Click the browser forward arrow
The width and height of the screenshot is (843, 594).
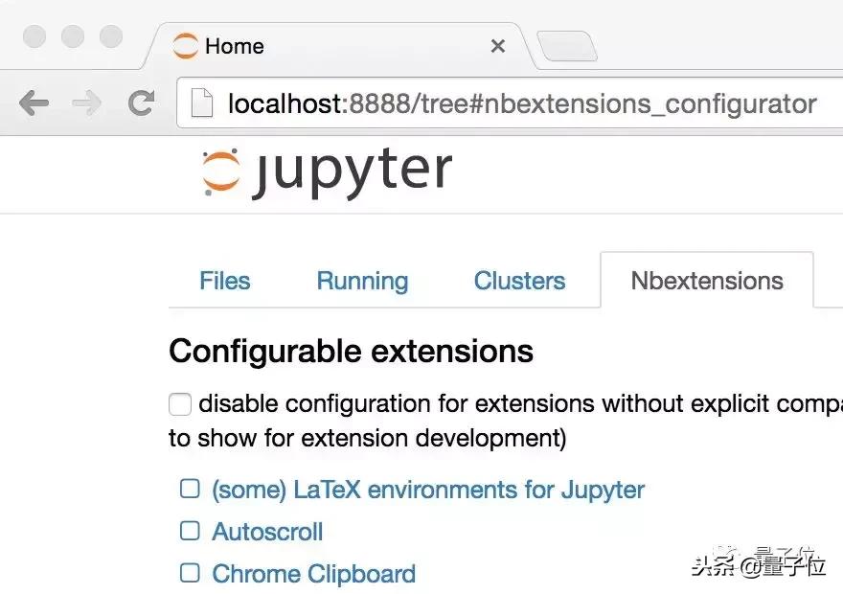pyautogui.click(x=86, y=103)
